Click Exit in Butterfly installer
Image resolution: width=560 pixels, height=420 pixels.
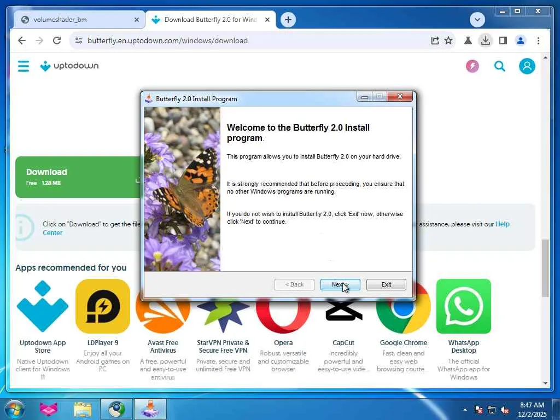[x=386, y=284]
